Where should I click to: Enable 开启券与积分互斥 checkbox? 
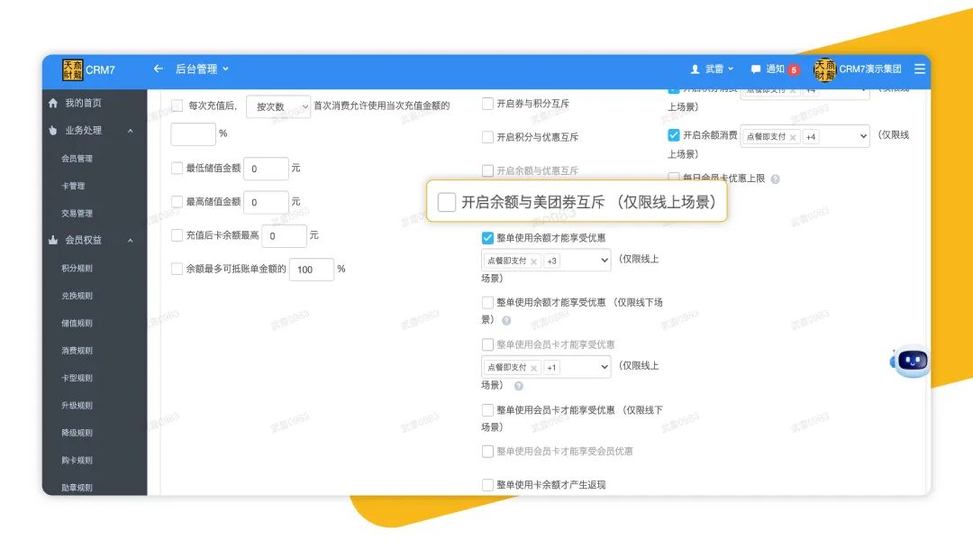coord(487,104)
